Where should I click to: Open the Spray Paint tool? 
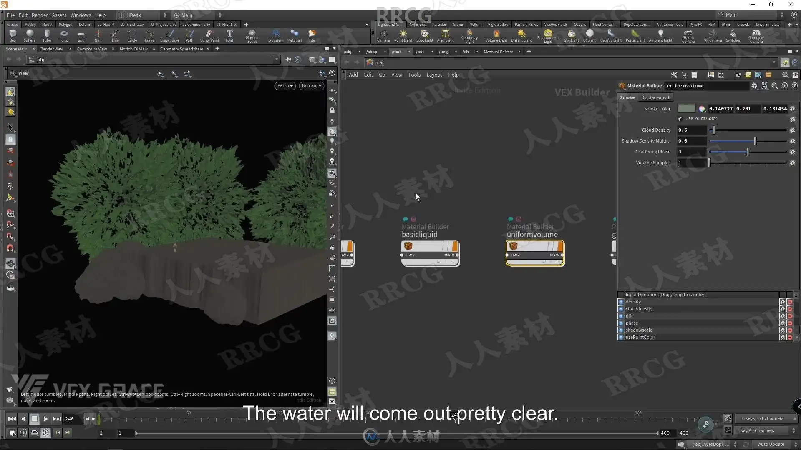209,35
